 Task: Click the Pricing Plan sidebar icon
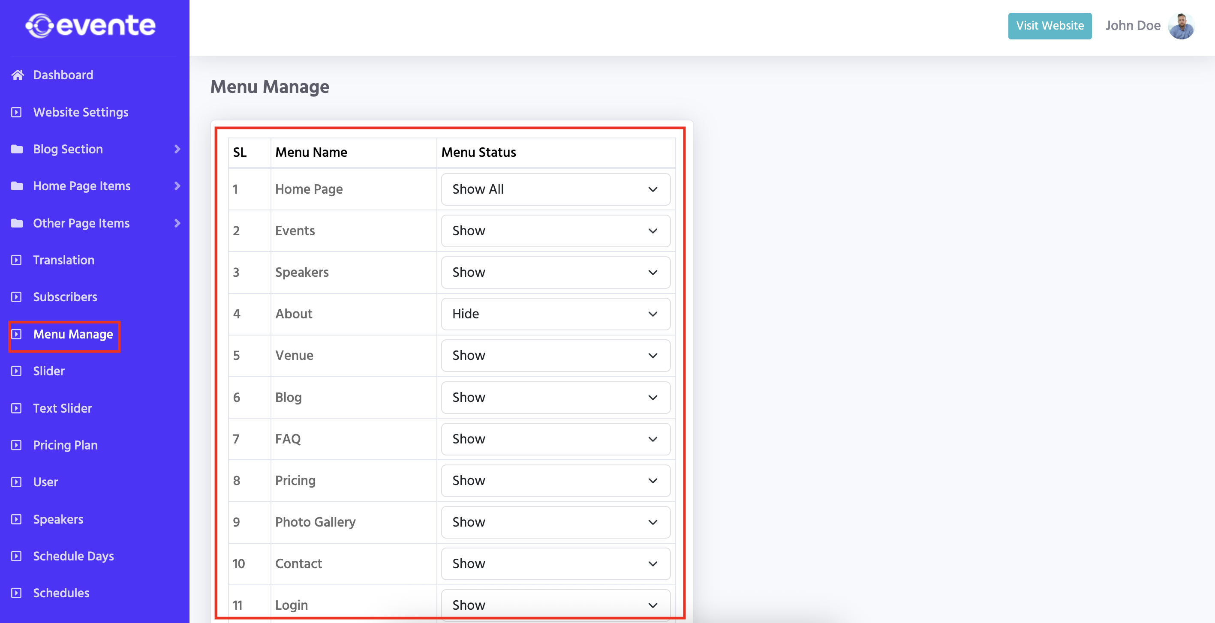click(17, 445)
